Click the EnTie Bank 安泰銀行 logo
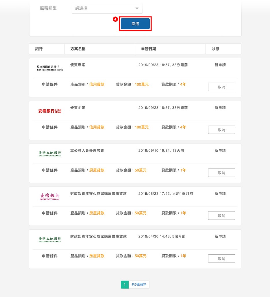This screenshot has width=270, height=297. pos(50,111)
